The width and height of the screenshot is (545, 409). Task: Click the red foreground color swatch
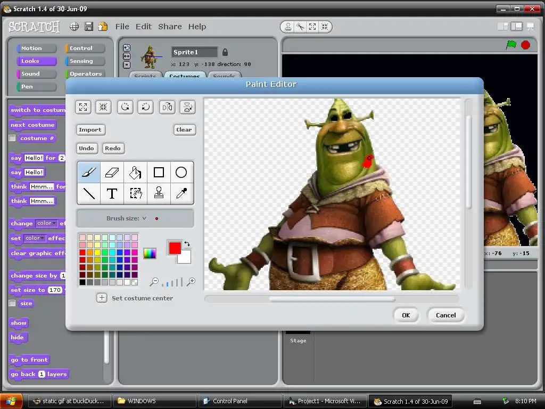coord(174,248)
